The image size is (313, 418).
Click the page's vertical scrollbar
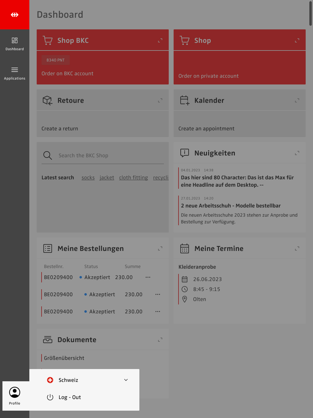311,14
